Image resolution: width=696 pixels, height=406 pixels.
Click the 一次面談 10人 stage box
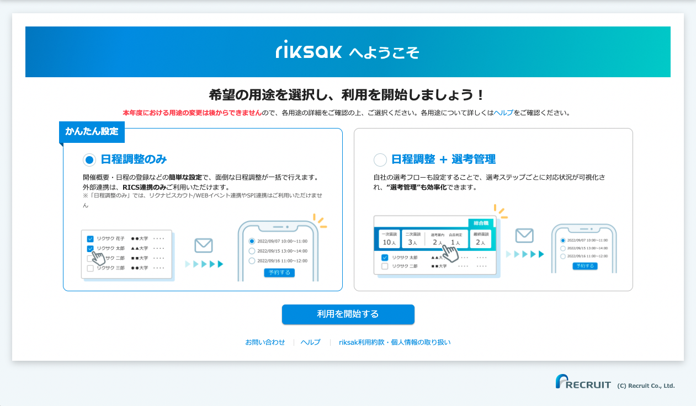point(389,239)
